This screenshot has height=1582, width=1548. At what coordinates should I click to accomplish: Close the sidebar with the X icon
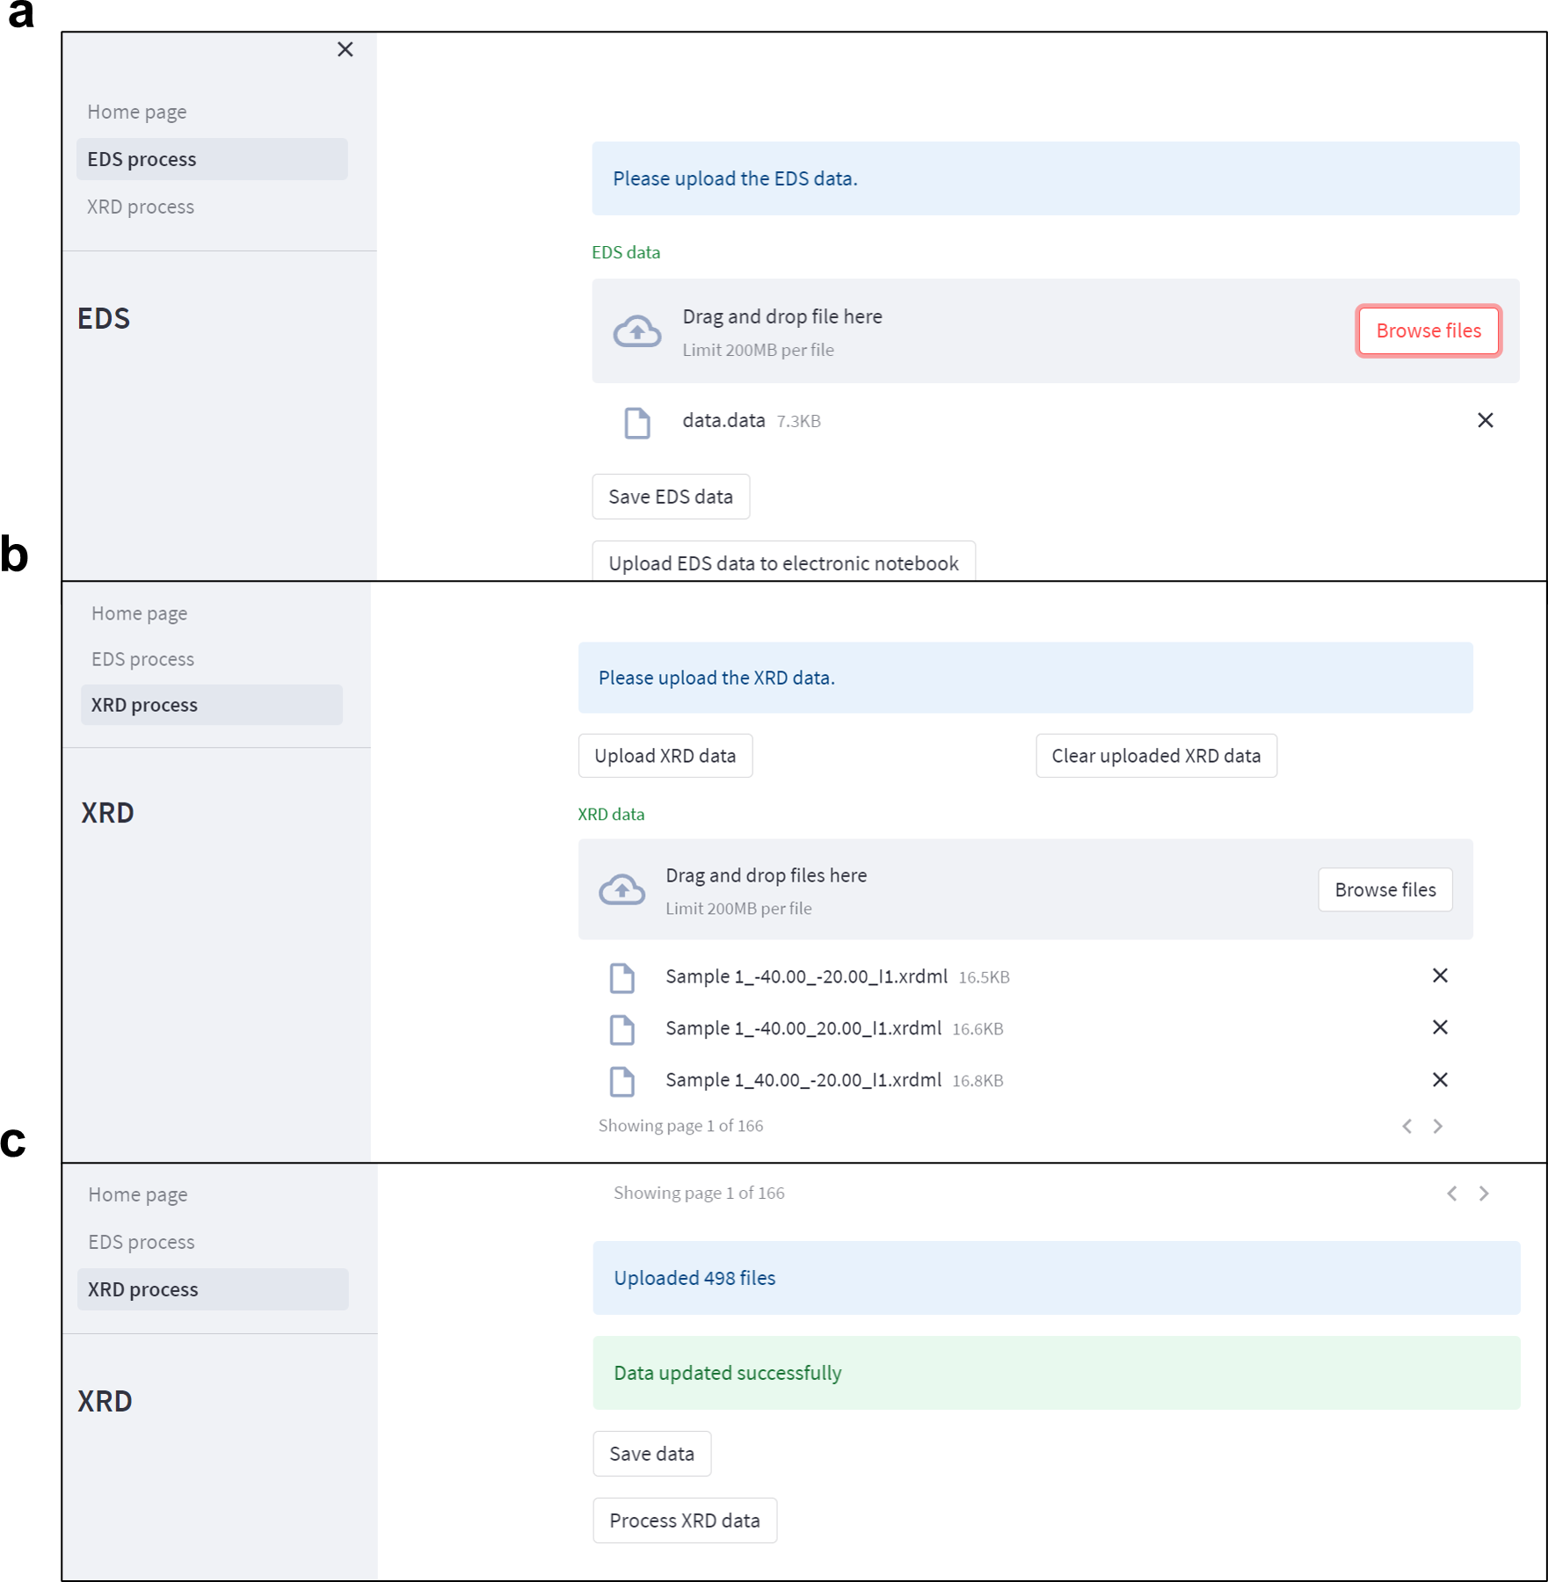point(345,49)
